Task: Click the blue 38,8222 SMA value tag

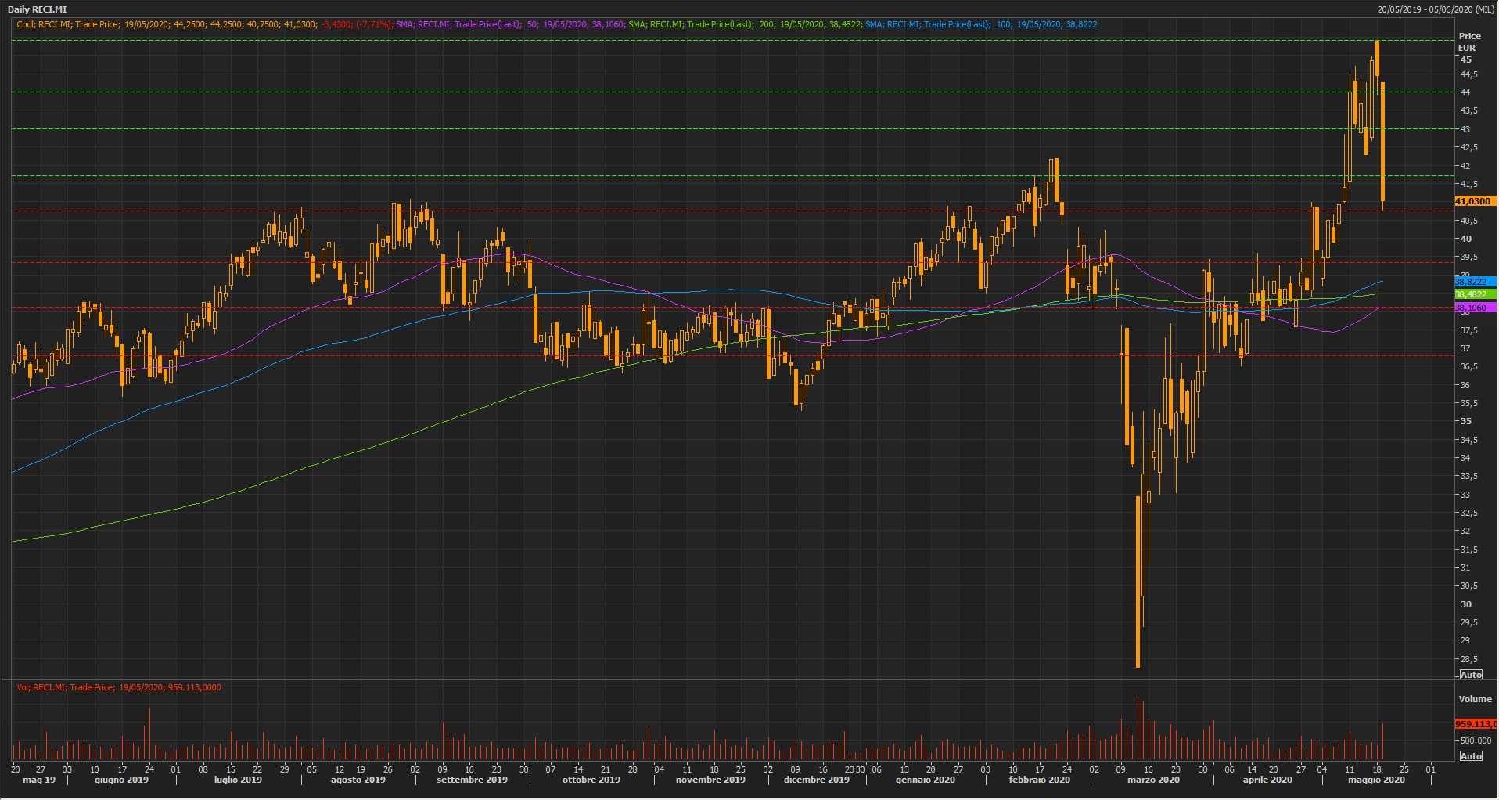Action: pos(1473,282)
